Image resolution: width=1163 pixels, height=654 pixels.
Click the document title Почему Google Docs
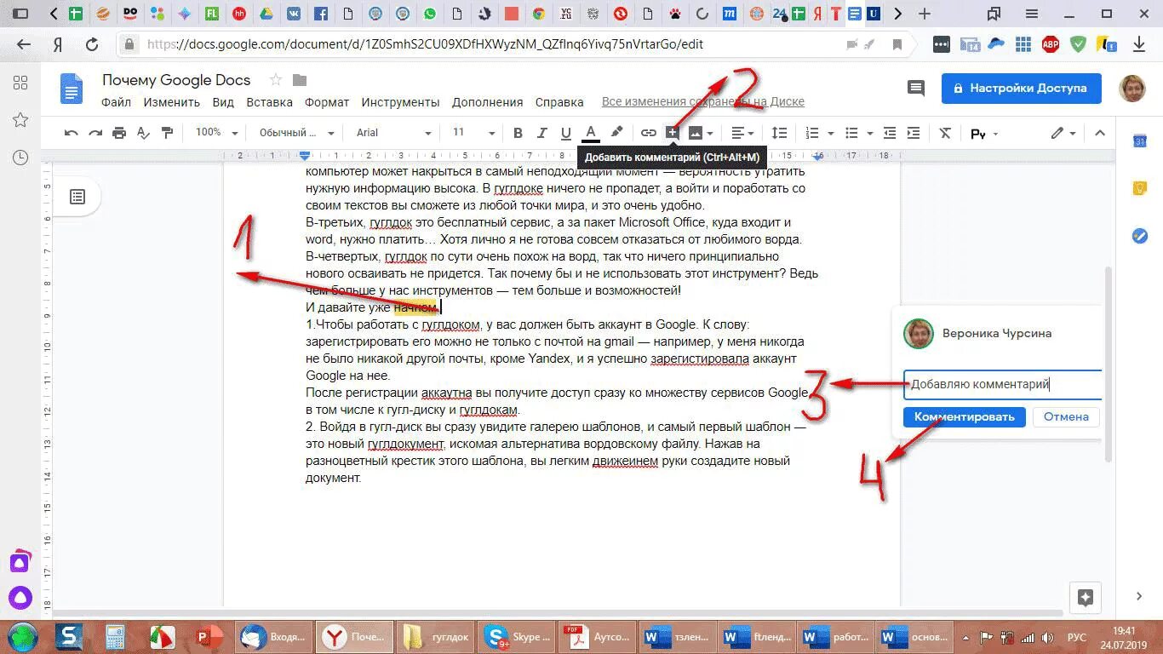(x=176, y=80)
